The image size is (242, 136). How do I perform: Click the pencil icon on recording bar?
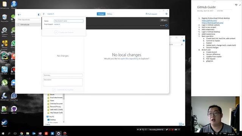point(167,130)
